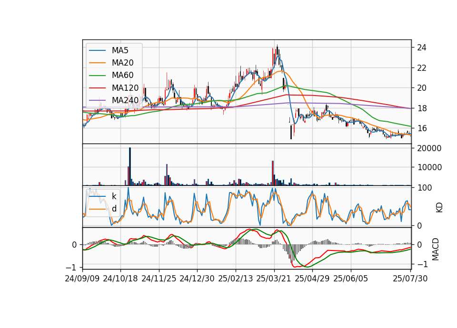
Task: Click the 25/06/05 date tick label
Action: click(351, 279)
